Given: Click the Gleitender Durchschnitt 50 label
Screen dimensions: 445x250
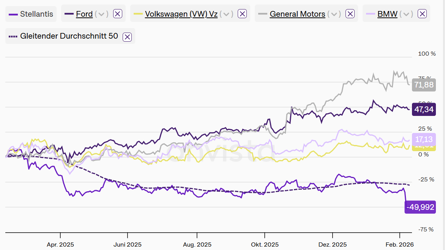Looking at the screenshot, I should 69,36.
